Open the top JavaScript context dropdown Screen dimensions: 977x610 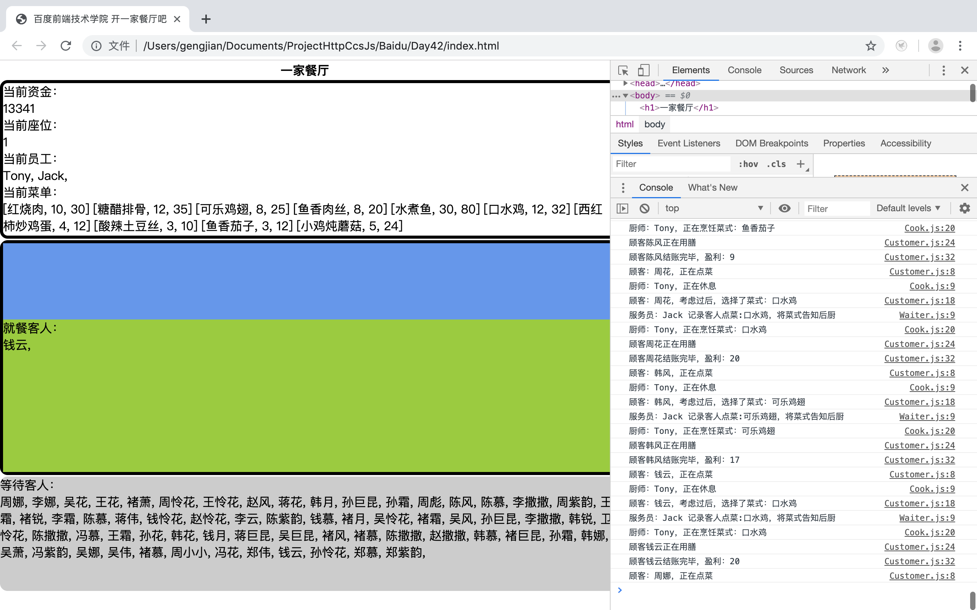coord(713,208)
